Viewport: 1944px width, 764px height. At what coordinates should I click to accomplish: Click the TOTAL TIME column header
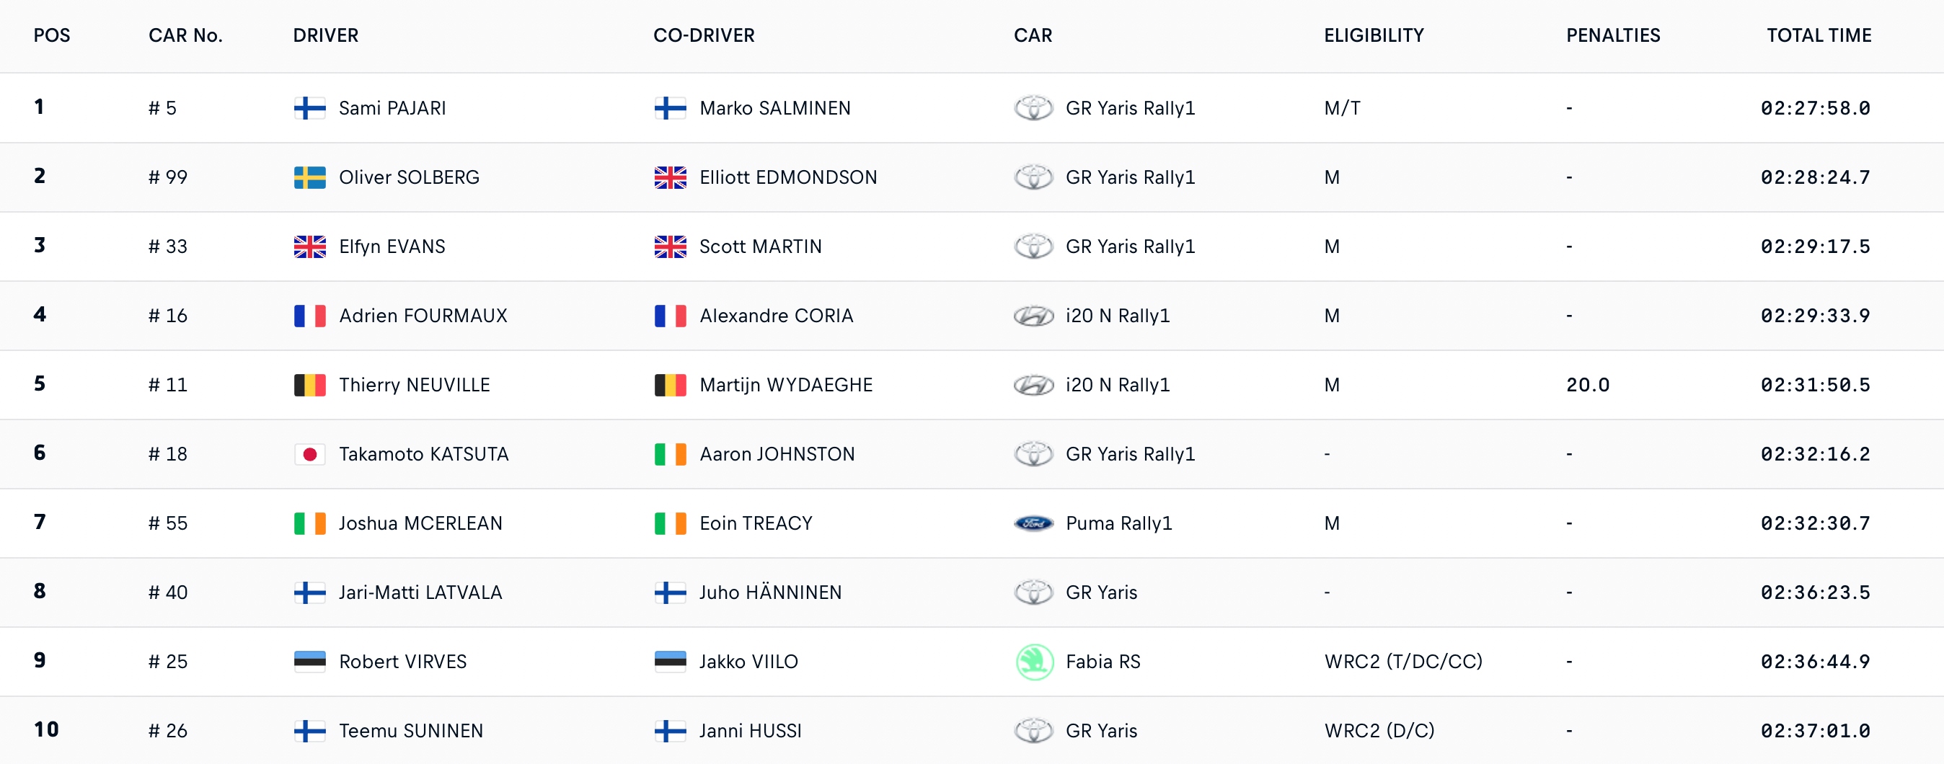pyautogui.click(x=1819, y=35)
